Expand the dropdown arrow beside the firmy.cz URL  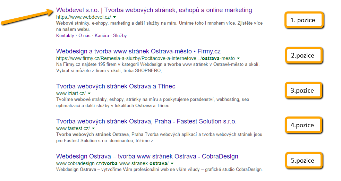click(x=238, y=59)
